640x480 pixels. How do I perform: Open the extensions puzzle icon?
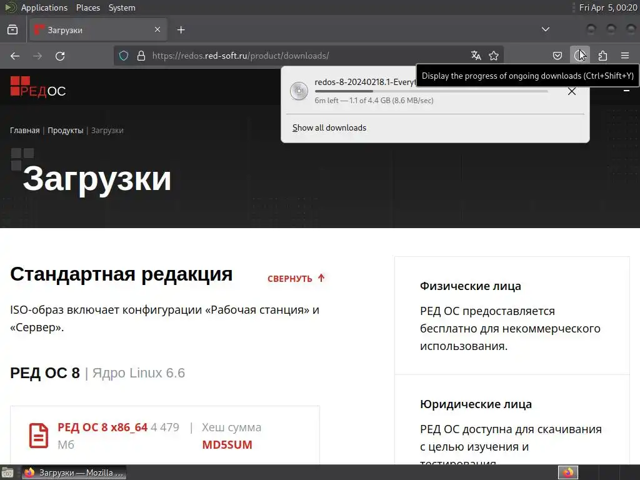[x=602, y=56]
